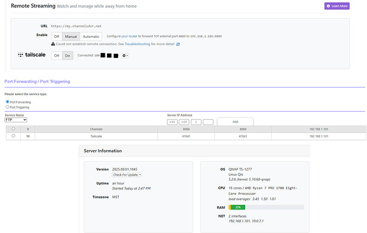Image resolution: width=367 pixels, height=233 pixels.
Task: Switch Tailscale On
Action: coord(68,55)
